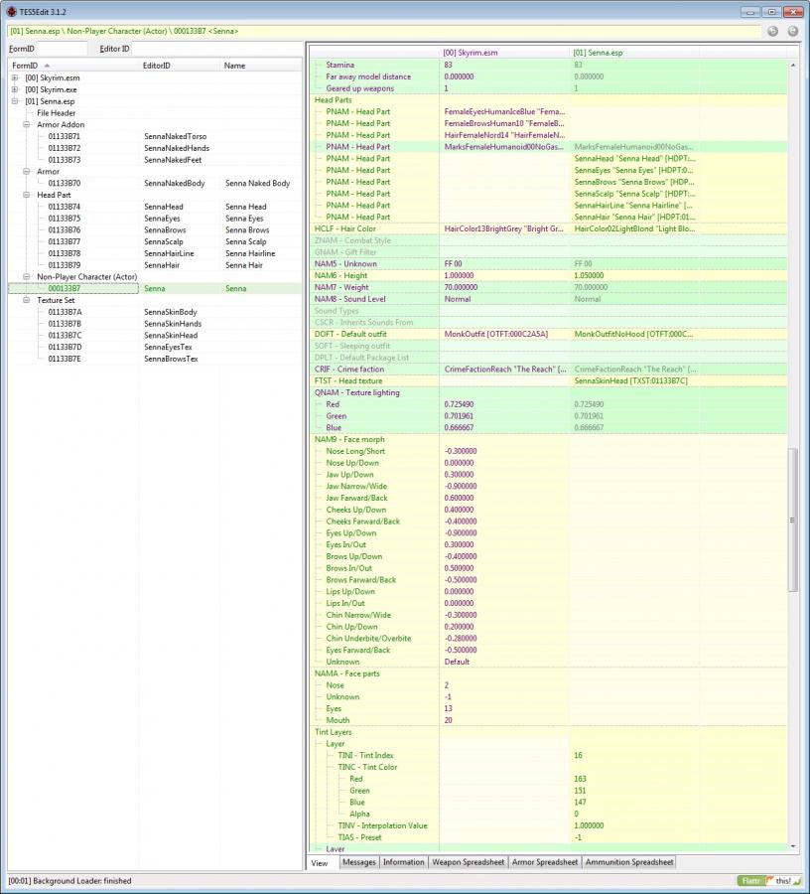Click the Editor ID search input field
Image resolution: width=810 pixels, height=894 pixels.
(215, 48)
